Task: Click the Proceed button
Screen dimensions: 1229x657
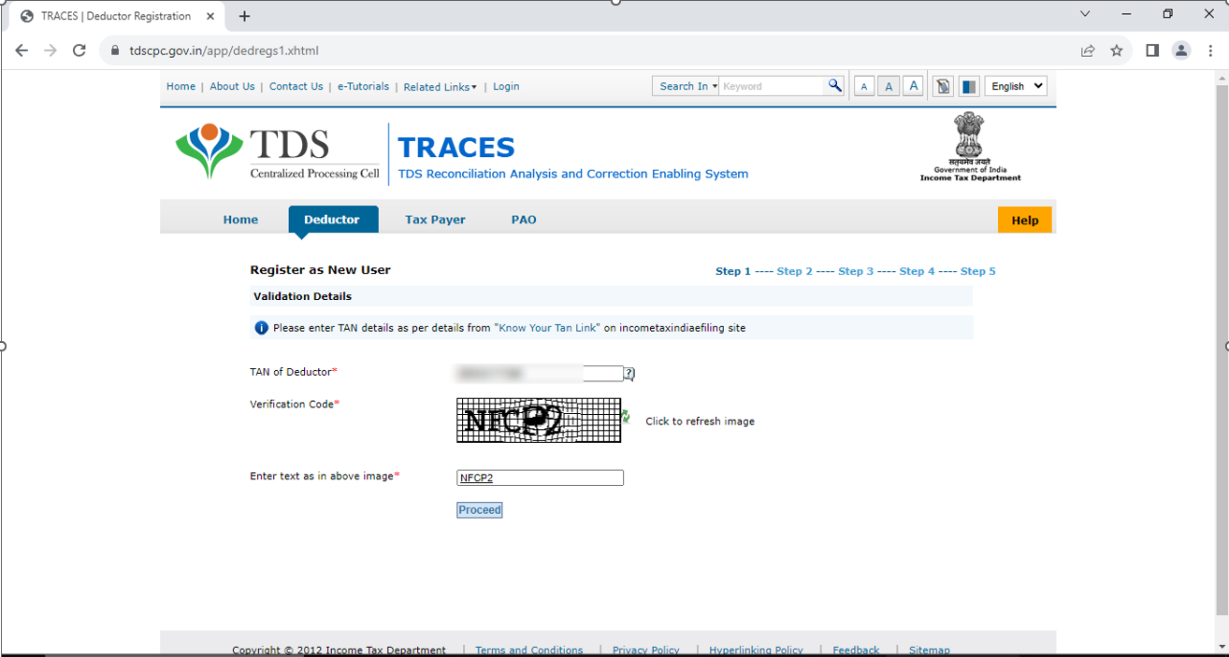Action: [x=479, y=509]
